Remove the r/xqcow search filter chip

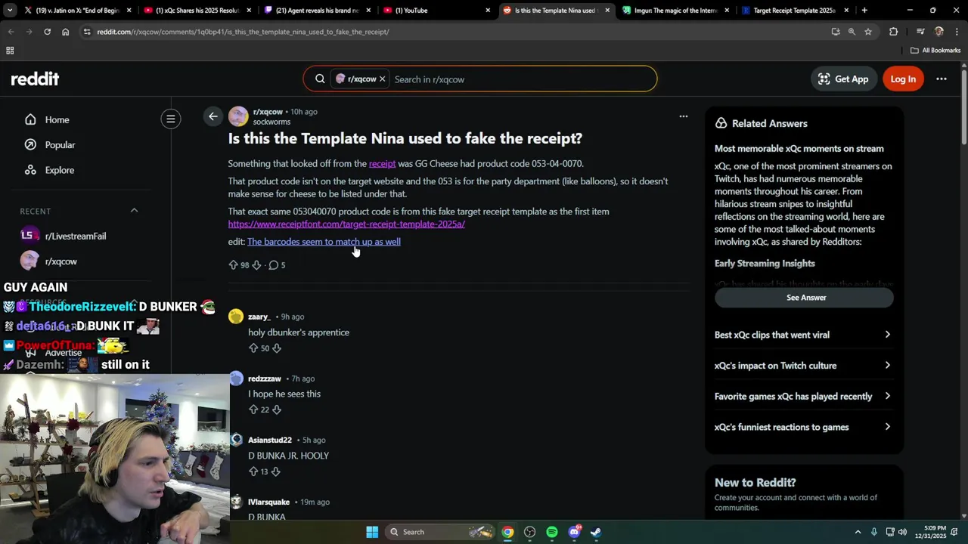(382, 79)
